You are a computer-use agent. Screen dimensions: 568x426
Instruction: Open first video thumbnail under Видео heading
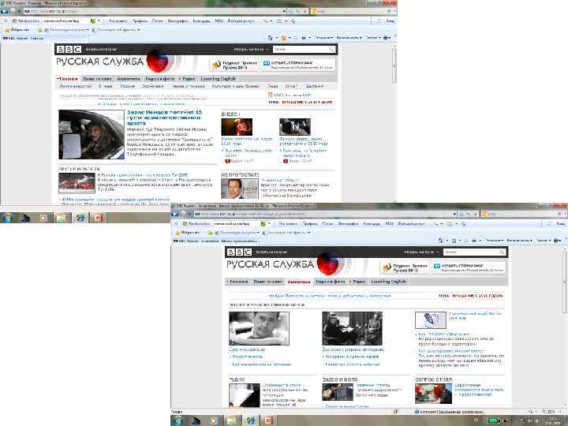(x=237, y=127)
